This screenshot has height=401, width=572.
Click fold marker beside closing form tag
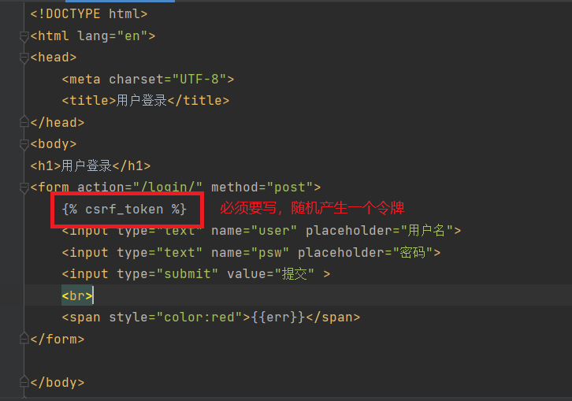coord(24,339)
